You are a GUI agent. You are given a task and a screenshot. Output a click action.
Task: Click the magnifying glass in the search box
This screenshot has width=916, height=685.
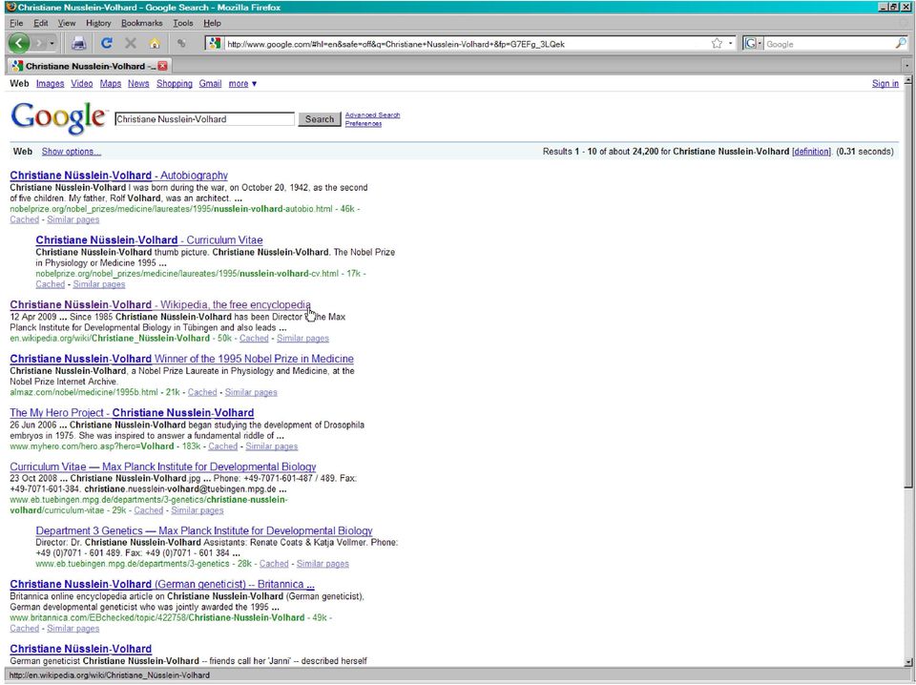coord(900,43)
